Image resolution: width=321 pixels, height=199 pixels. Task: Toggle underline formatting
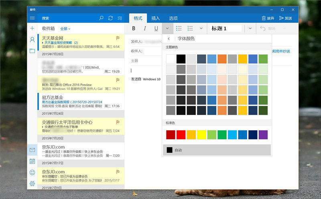[156, 29]
